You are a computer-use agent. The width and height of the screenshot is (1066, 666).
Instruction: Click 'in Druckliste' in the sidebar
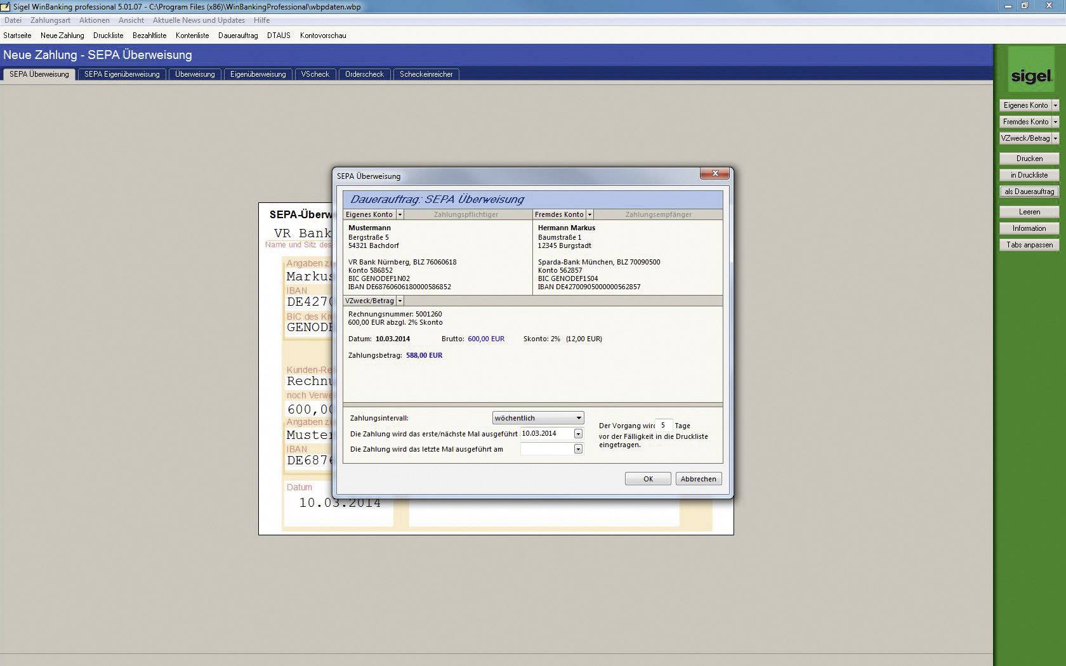[1029, 174]
